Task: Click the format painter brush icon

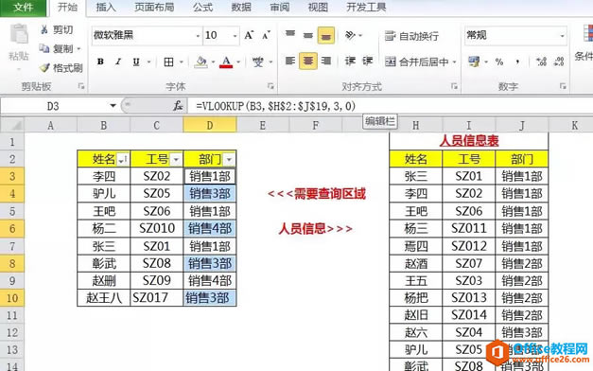Action: tap(44, 68)
